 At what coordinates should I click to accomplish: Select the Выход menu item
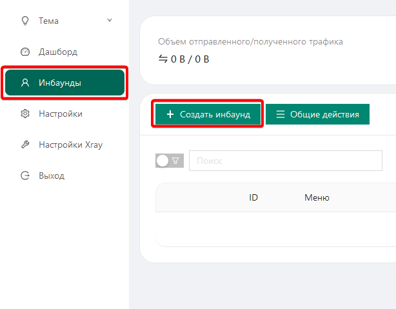point(52,175)
